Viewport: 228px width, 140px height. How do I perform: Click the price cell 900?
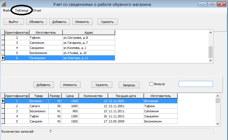coord(70,111)
